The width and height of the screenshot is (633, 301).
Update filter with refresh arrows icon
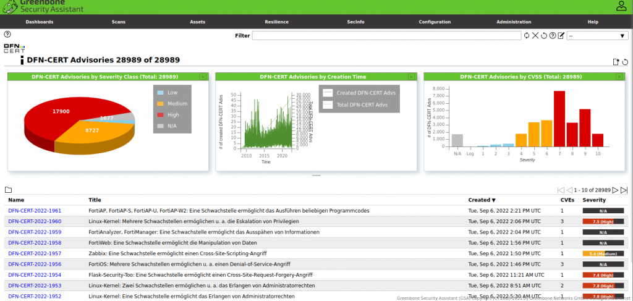(527, 35)
